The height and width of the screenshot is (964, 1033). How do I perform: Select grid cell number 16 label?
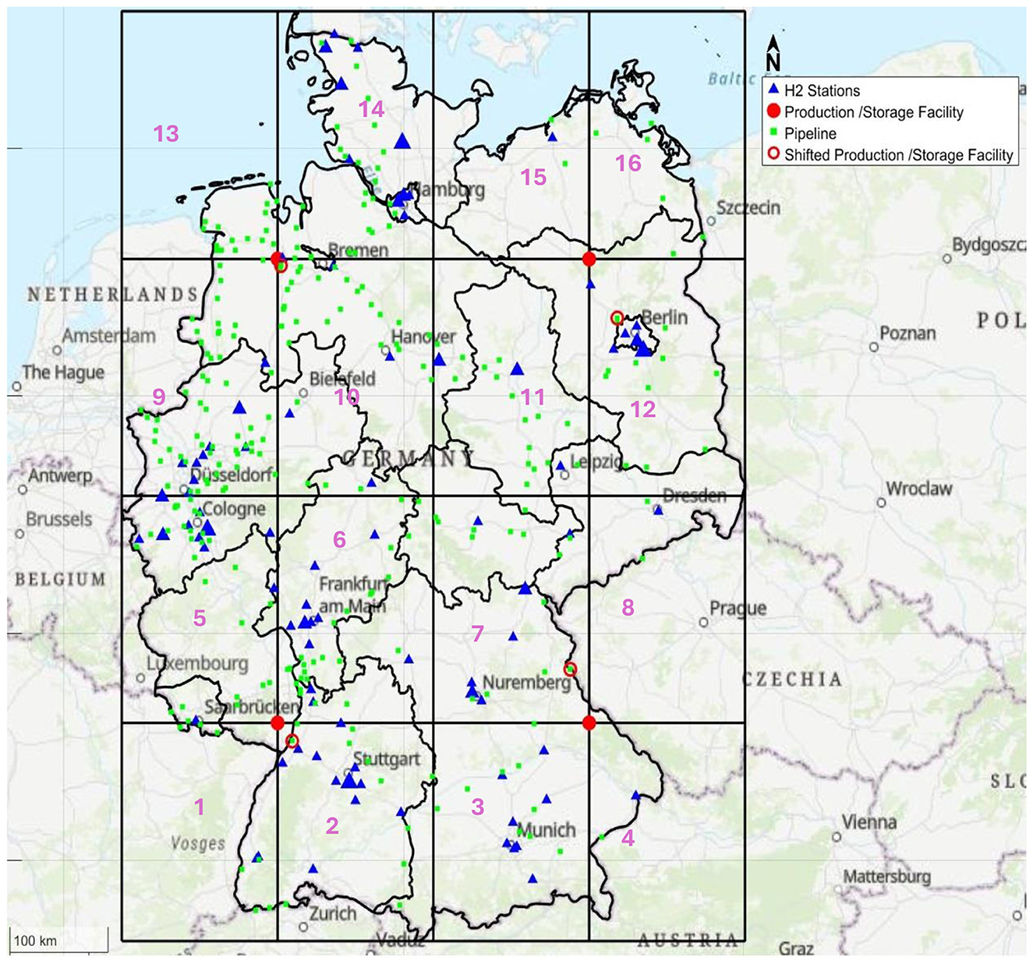(x=628, y=163)
